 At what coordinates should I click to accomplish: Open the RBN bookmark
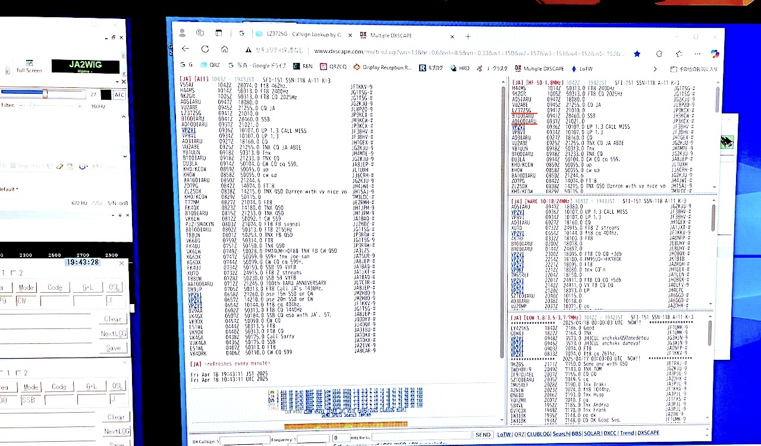pos(303,67)
